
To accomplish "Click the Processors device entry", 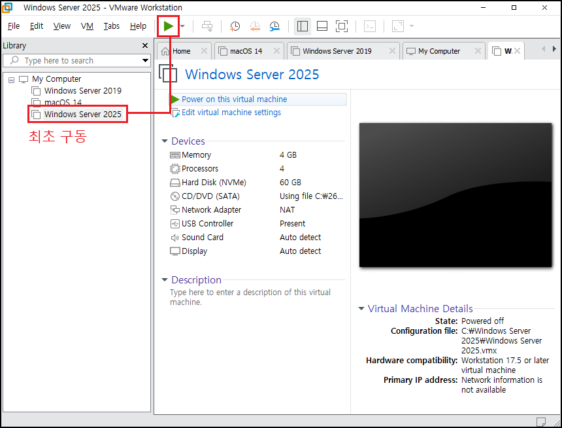I will click(199, 169).
